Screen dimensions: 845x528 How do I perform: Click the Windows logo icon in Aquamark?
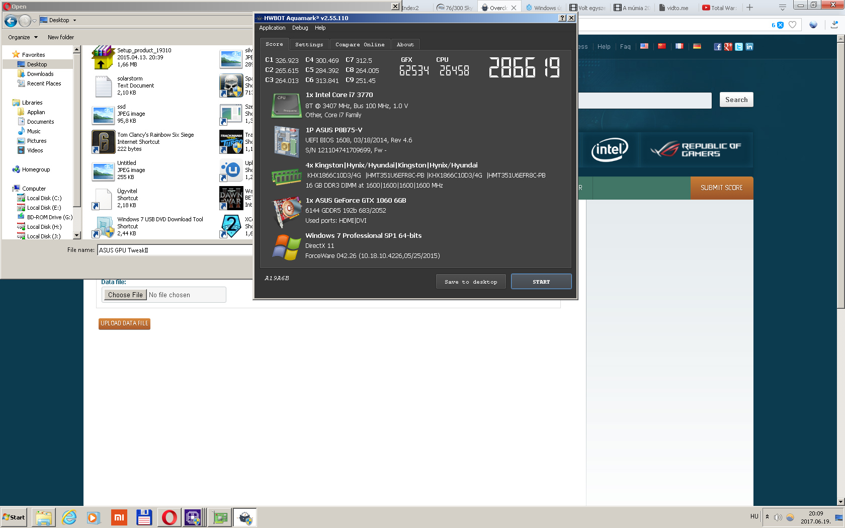pos(286,247)
